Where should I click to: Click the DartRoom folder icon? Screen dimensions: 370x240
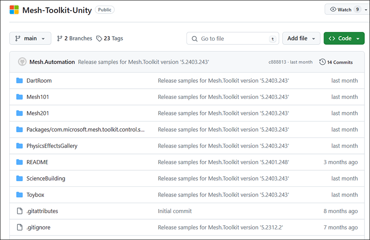point(19,80)
